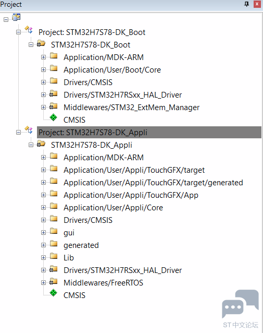Screen dimensions: 263x333
Task: Expand Drivers/CMSIS under Appli project
Action: (43, 220)
